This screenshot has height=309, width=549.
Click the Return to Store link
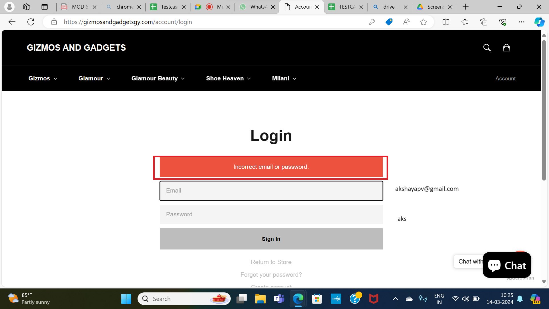point(271,262)
